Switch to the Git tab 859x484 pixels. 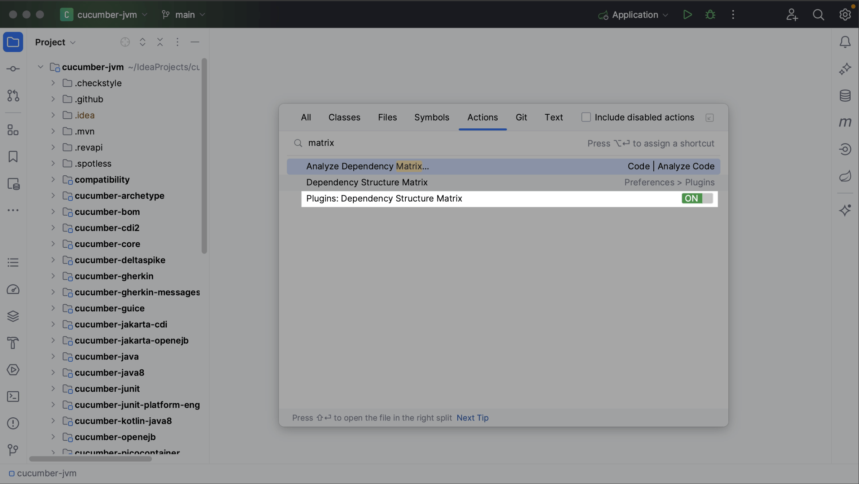click(521, 117)
